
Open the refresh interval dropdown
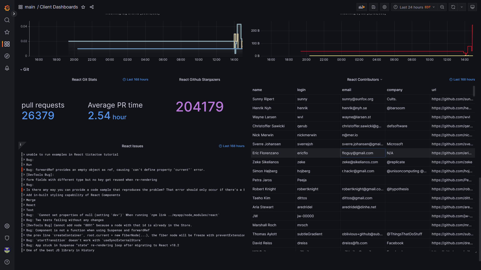coord(462,7)
